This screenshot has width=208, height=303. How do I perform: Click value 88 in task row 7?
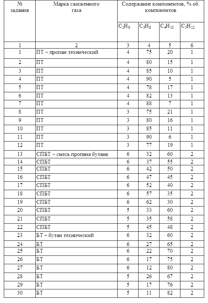[x=149, y=103]
